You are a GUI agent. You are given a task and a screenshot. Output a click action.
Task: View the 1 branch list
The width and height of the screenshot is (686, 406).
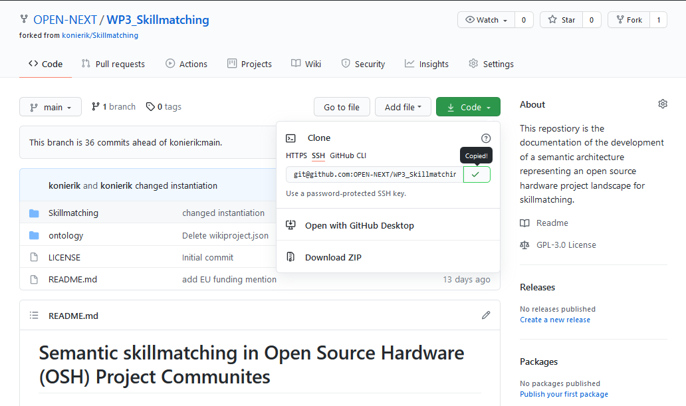(113, 107)
